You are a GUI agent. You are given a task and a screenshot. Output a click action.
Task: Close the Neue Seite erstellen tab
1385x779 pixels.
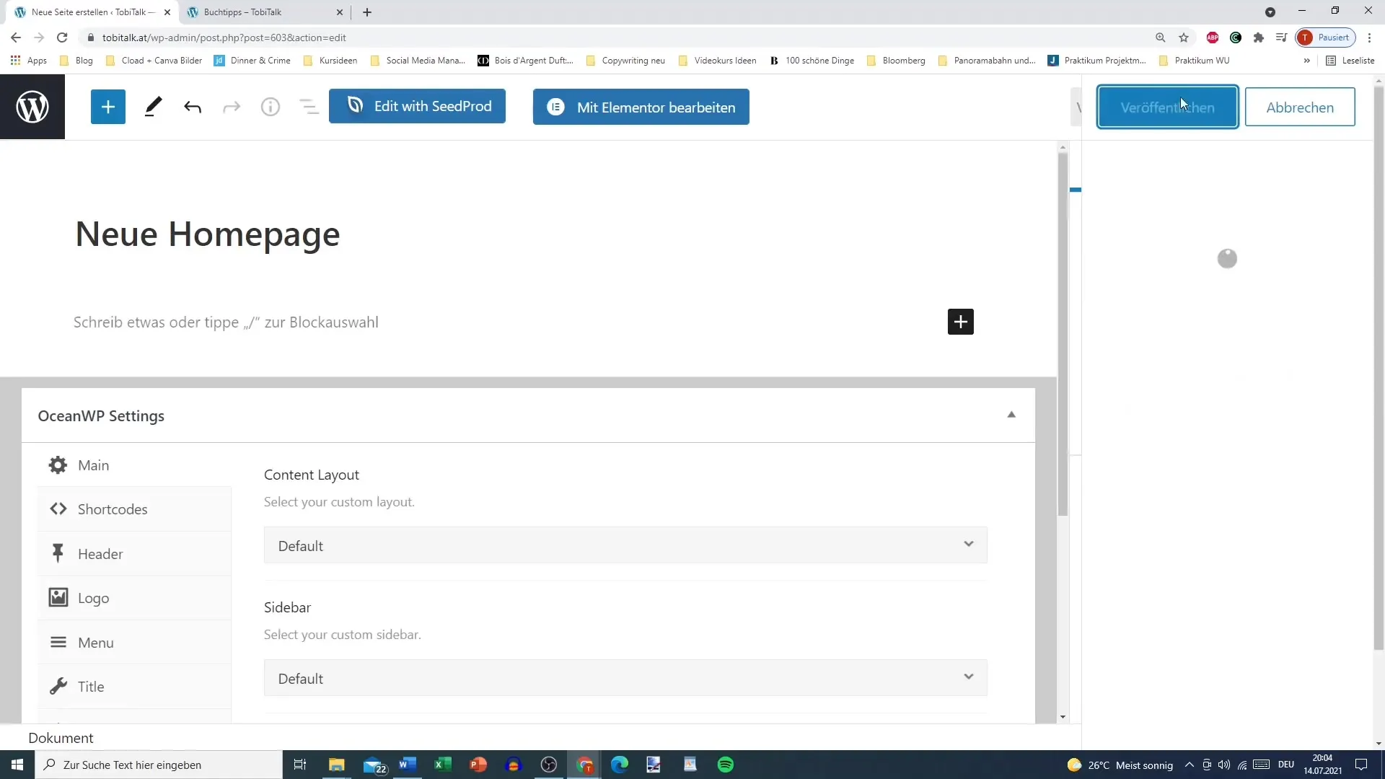click(x=167, y=12)
